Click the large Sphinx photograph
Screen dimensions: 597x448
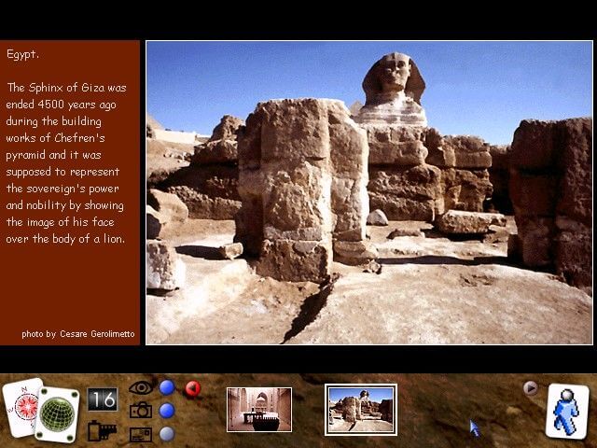(369, 192)
